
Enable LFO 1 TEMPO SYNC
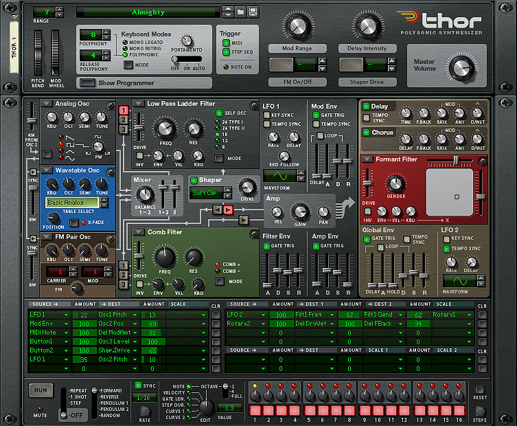(x=266, y=124)
